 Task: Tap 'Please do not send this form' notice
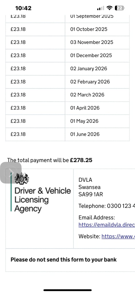point(63,260)
